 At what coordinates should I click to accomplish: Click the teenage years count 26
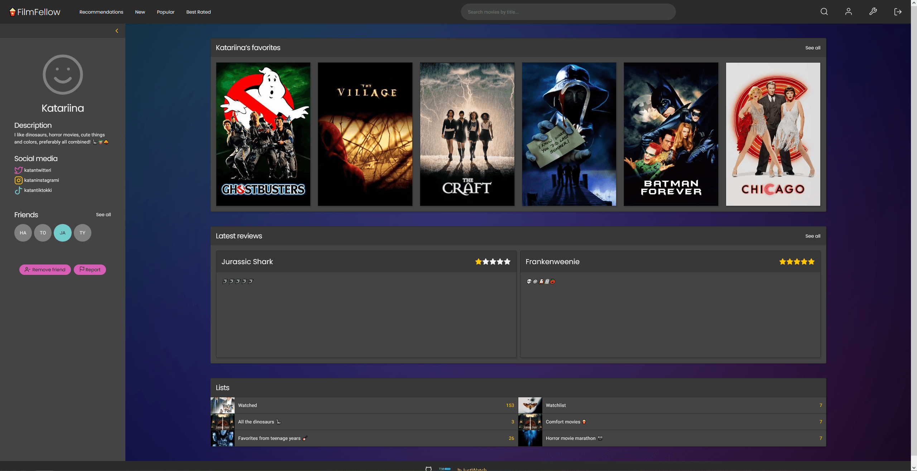coord(511,438)
